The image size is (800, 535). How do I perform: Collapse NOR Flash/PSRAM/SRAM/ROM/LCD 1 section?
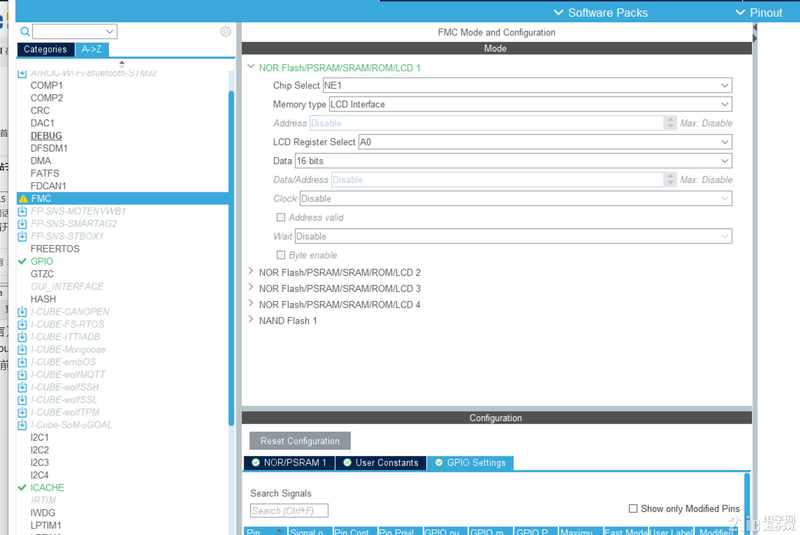coord(251,67)
